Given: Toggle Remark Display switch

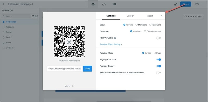Looking at the screenshot, I should click(159, 66).
